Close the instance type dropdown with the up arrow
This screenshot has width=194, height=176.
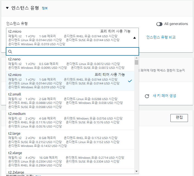[134, 38]
